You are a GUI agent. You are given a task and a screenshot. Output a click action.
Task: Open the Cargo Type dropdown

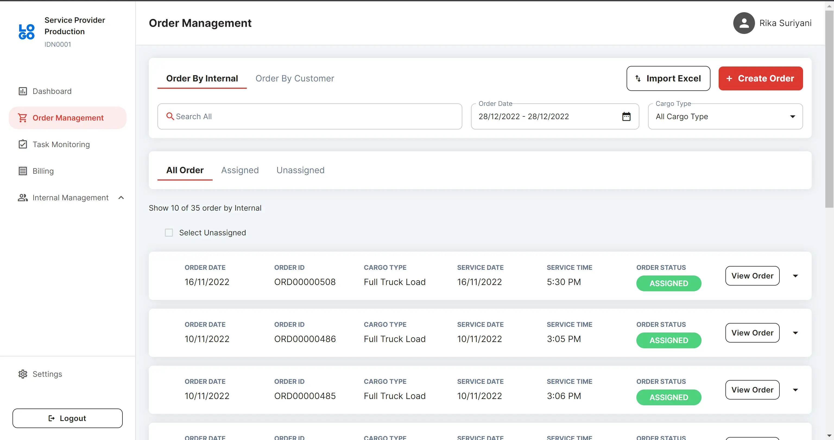[x=725, y=116]
